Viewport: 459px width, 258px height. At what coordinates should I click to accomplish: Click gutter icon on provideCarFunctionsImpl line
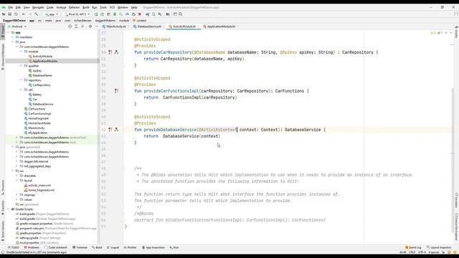116,91
